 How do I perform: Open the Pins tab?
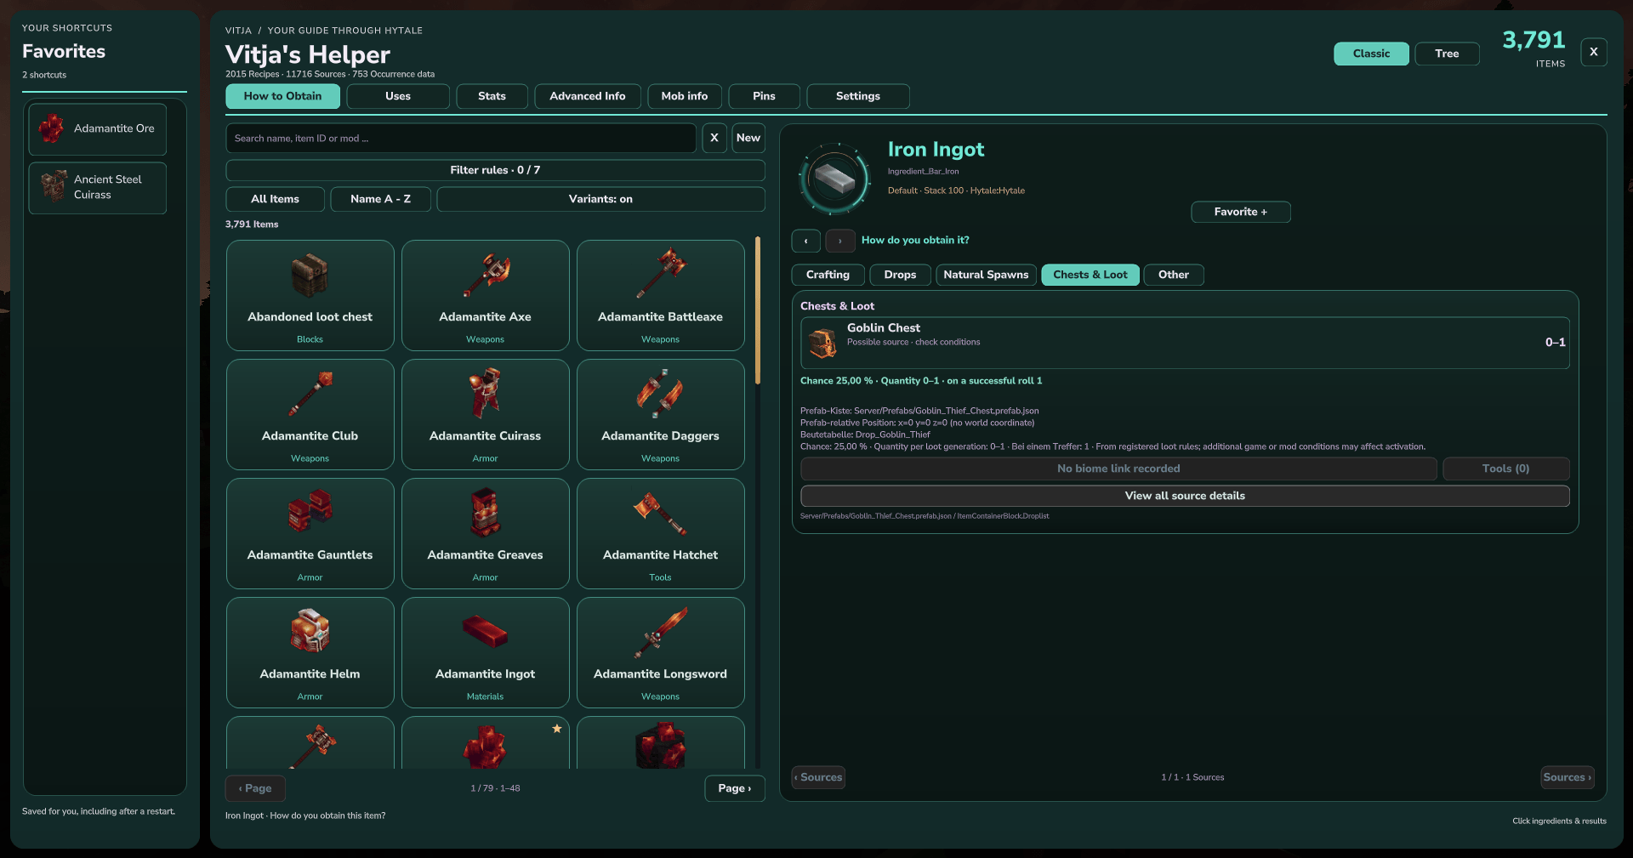[764, 96]
